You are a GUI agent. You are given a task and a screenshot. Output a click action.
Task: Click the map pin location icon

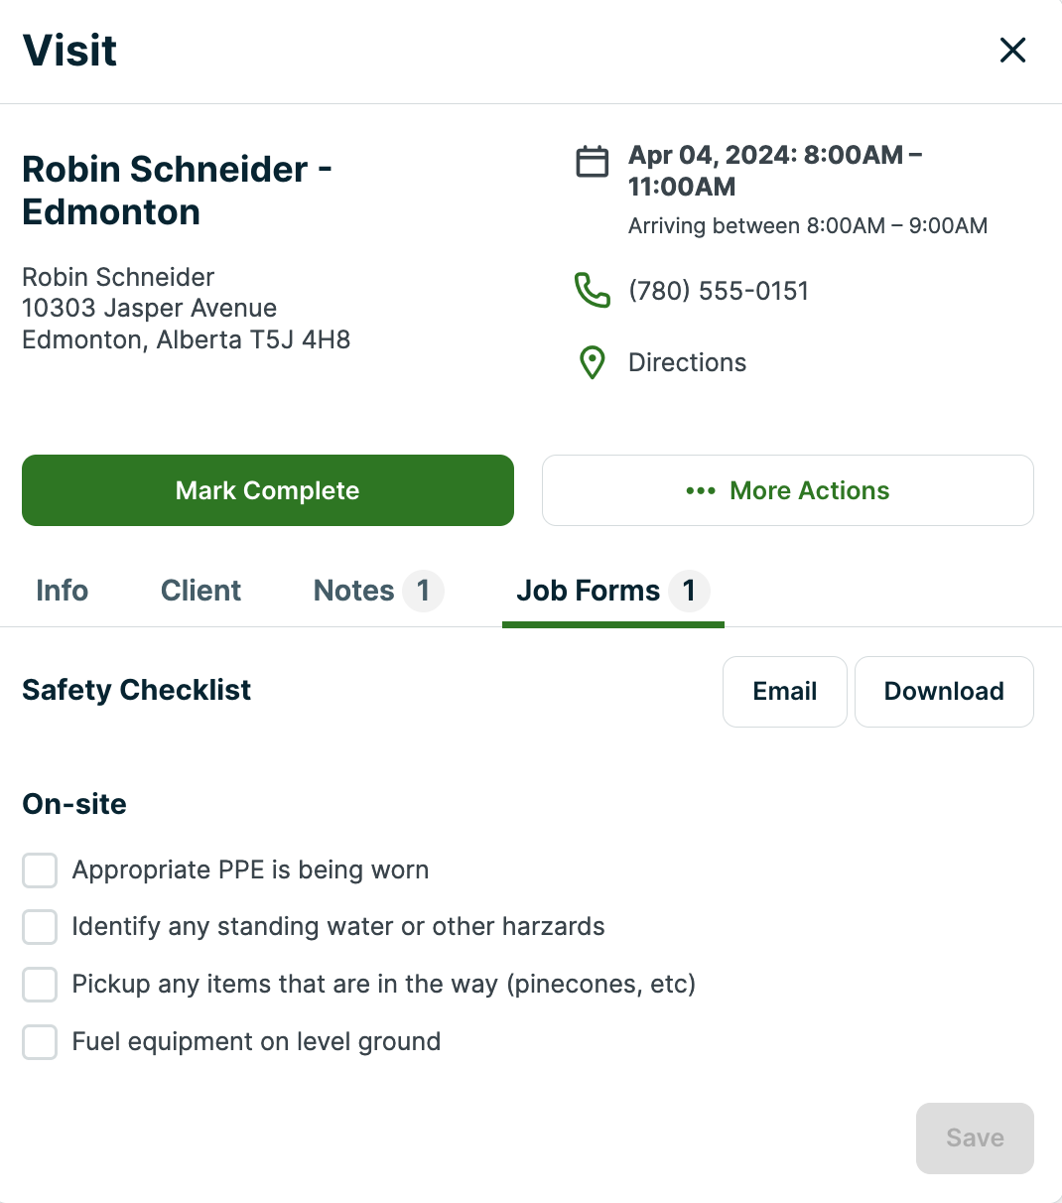[593, 362]
